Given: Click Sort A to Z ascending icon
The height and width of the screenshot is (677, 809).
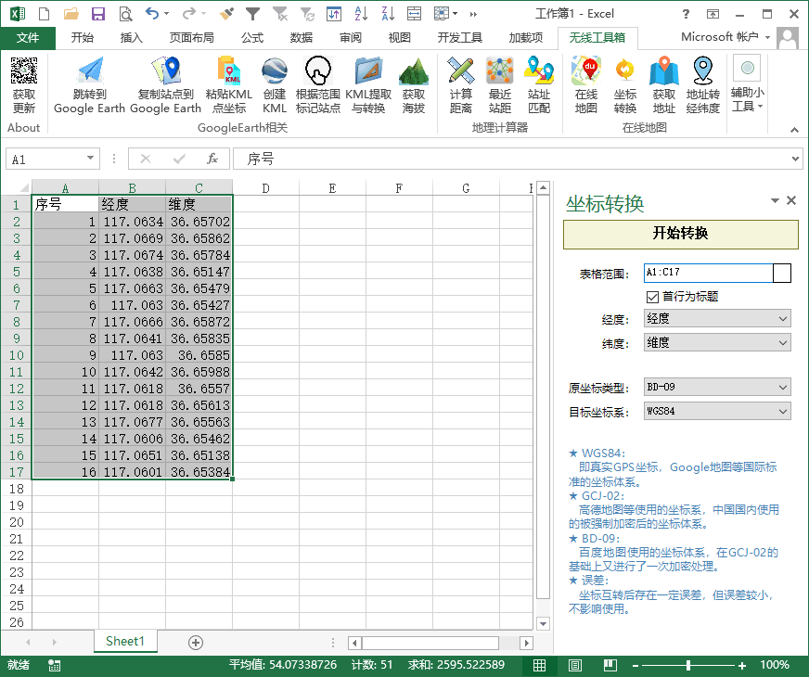Looking at the screenshot, I should tap(361, 14).
